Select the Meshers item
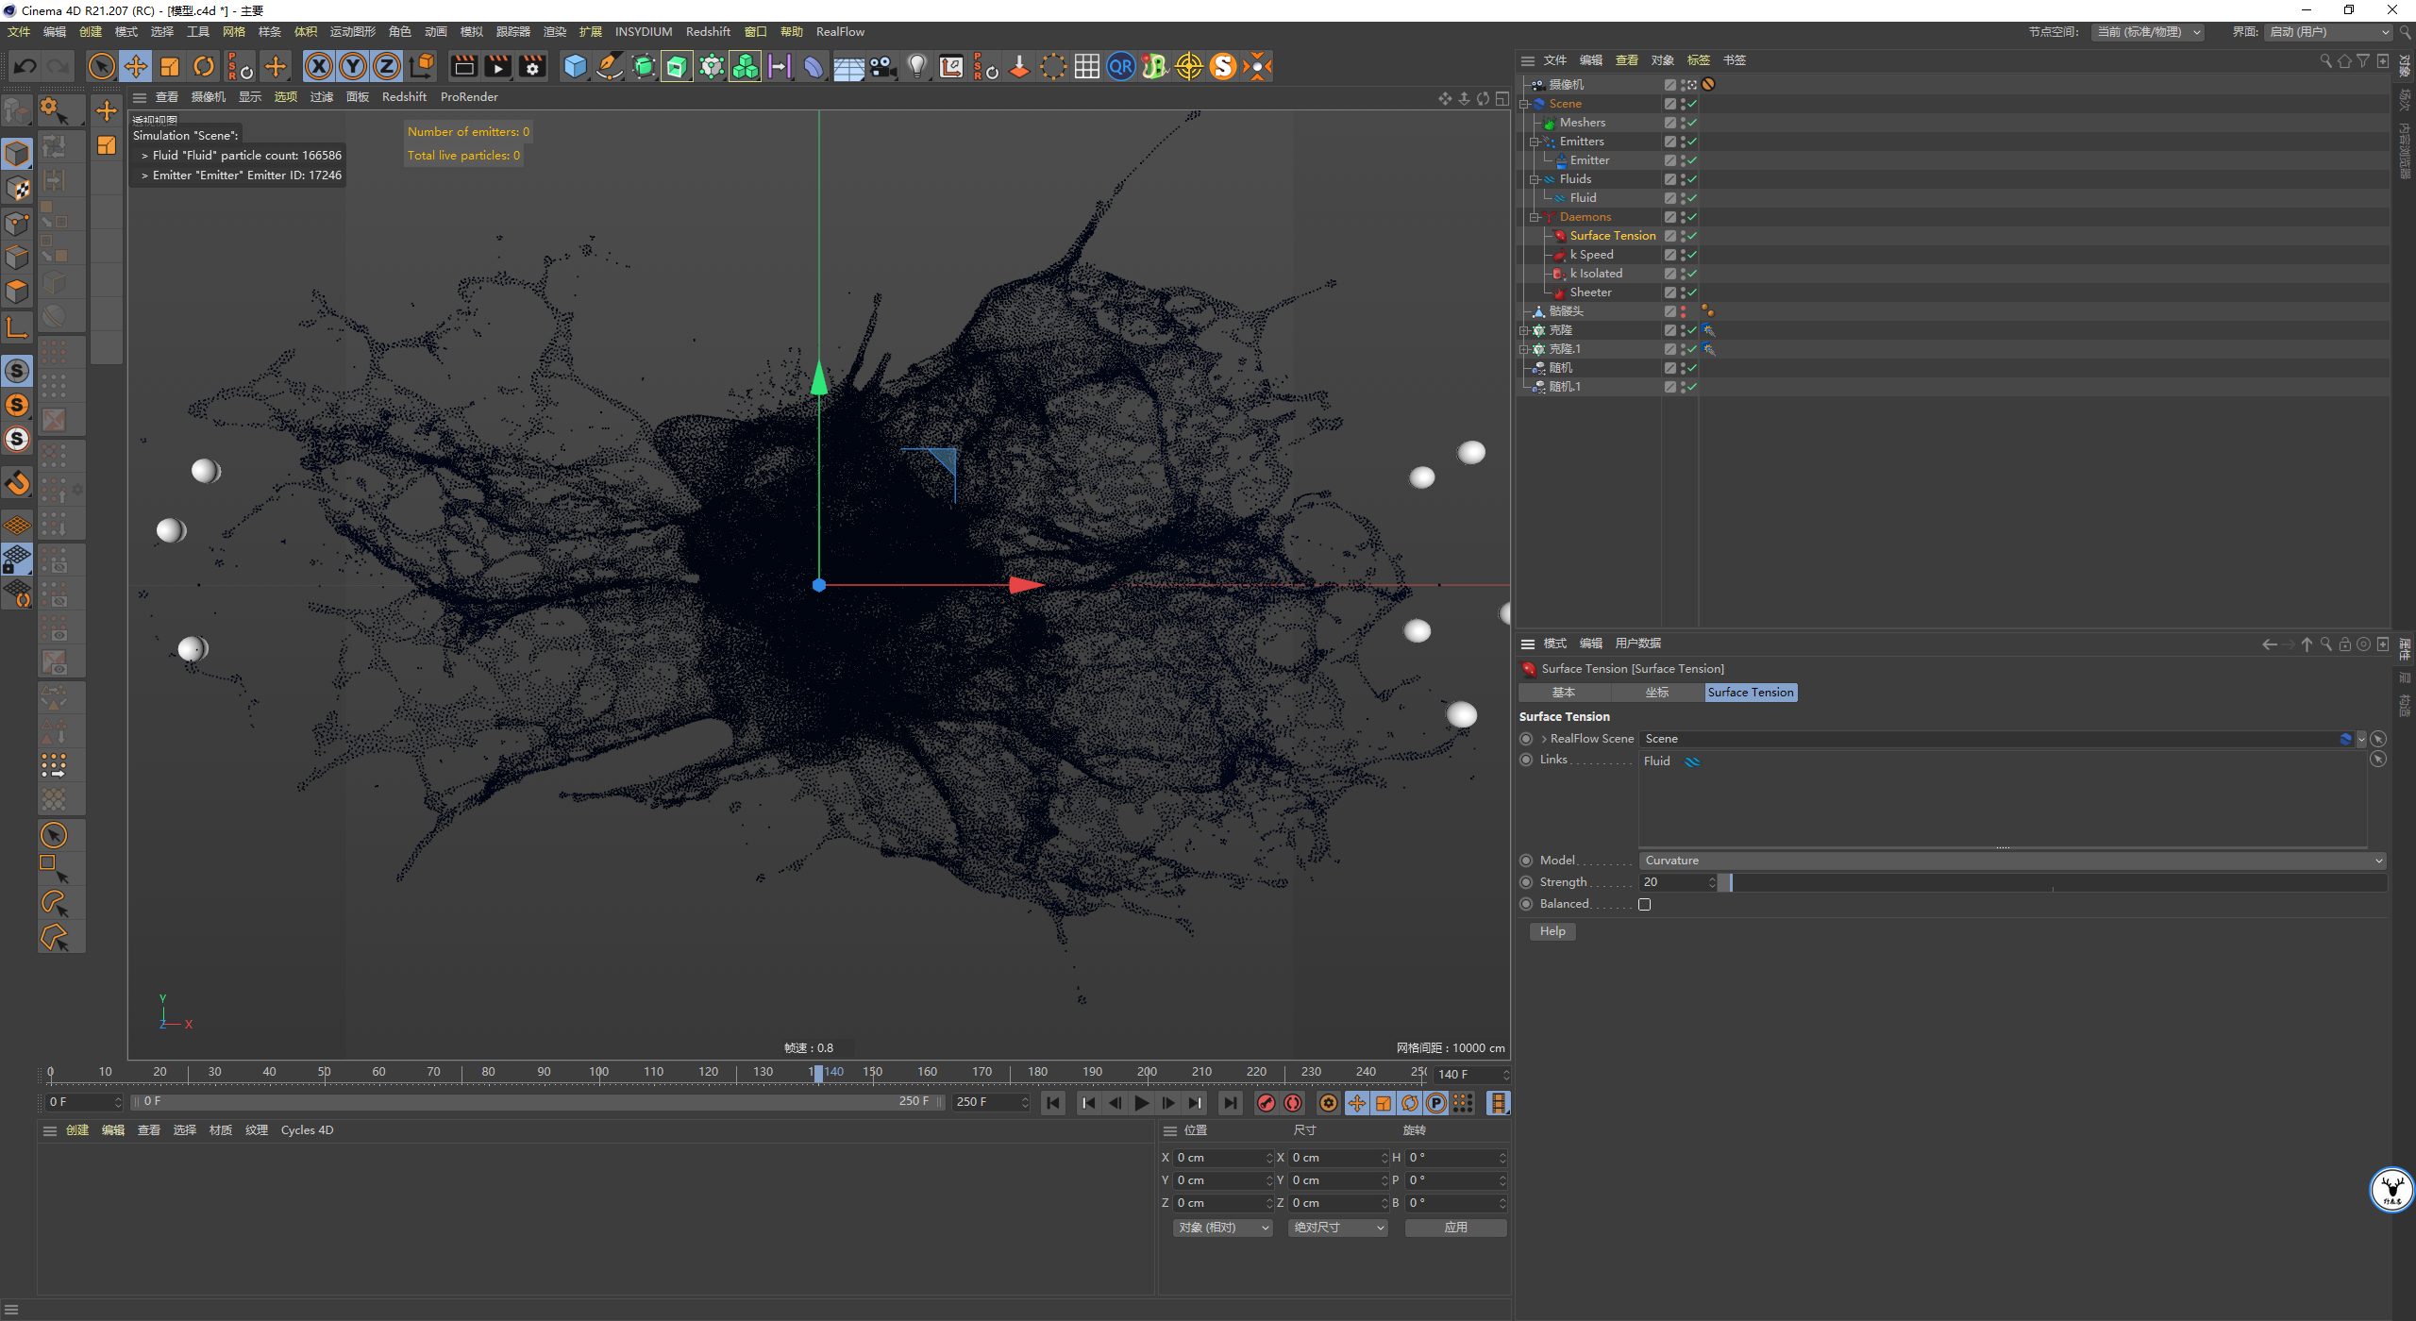 point(1583,123)
